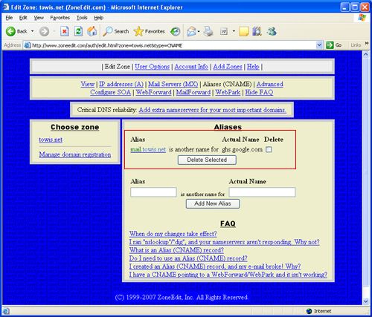
Task: Click the Hide FAQ link
Action: tap(260, 92)
